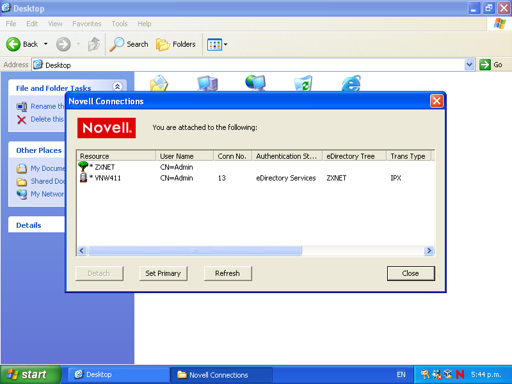This screenshot has height=384, width=512.
Task: Refresh the Novell connections list
Action: 228,273
